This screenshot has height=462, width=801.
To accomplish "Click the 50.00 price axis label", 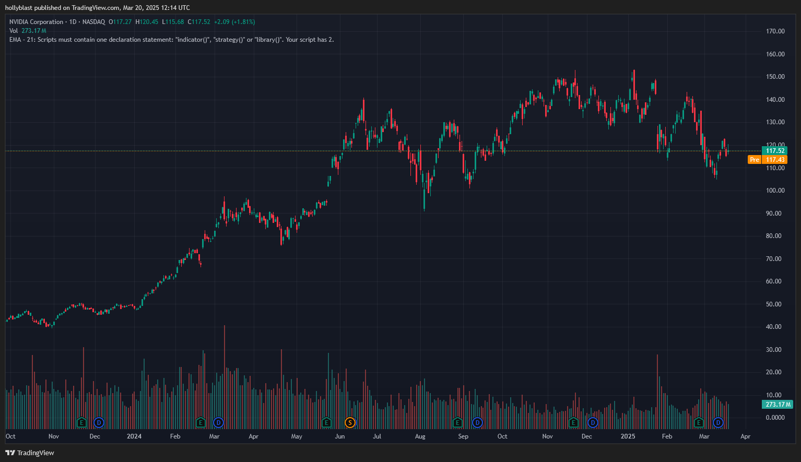I will click(x=774, y=304).
